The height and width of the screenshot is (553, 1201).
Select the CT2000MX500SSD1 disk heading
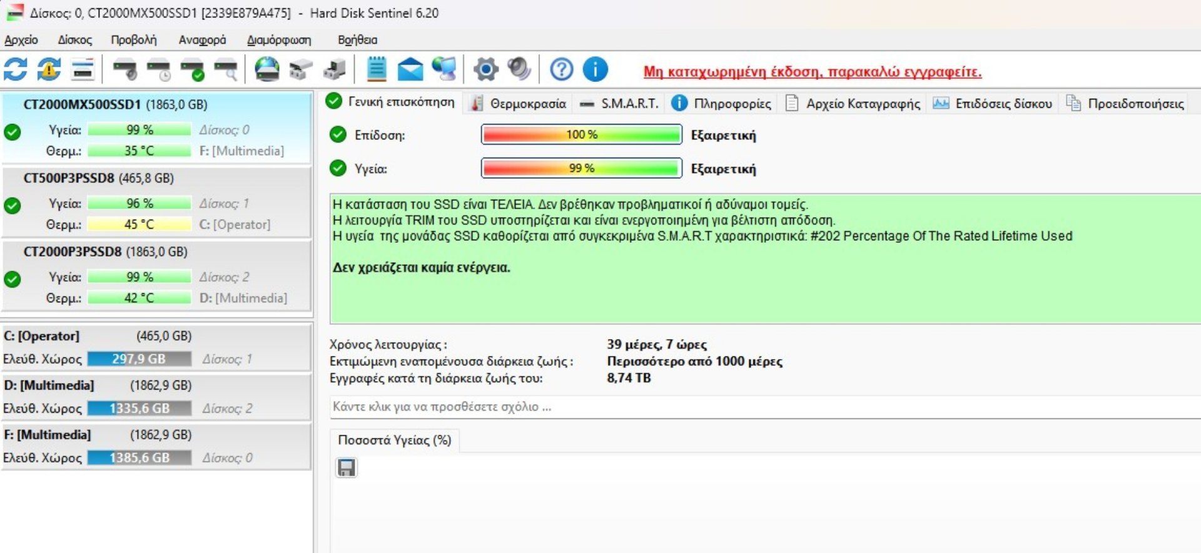[115, 104]
